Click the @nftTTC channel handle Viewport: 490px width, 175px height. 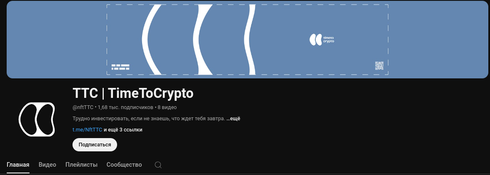tap(83, 107)
